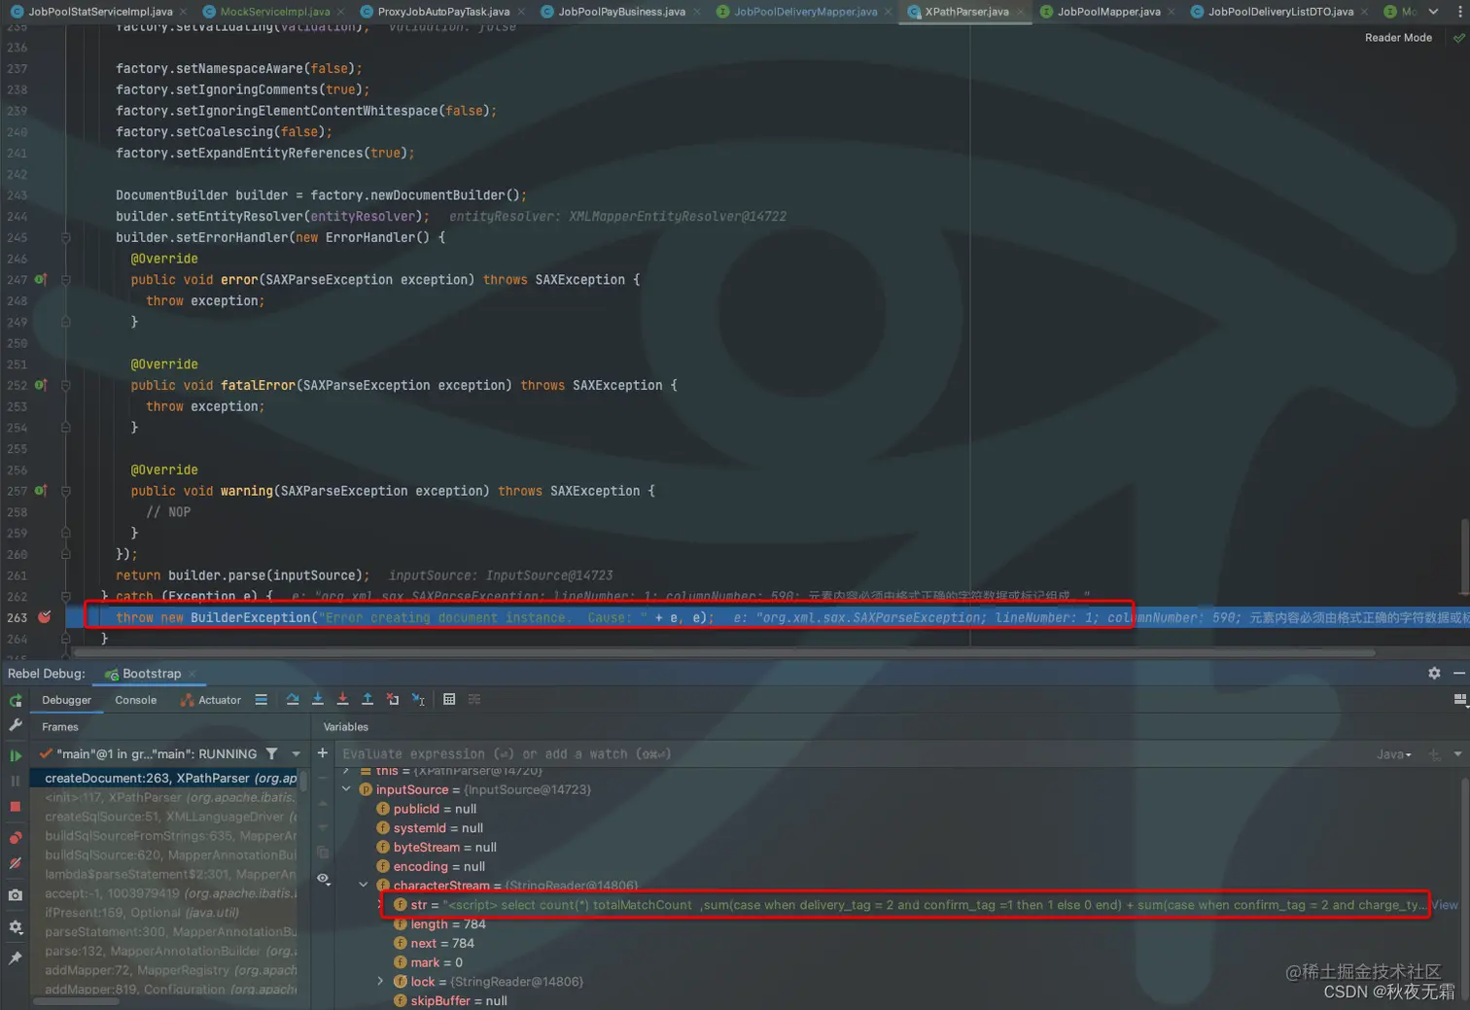The image size is (1470, 1010).
Task: Expand lock variable node
Action: tap(381, 982)
